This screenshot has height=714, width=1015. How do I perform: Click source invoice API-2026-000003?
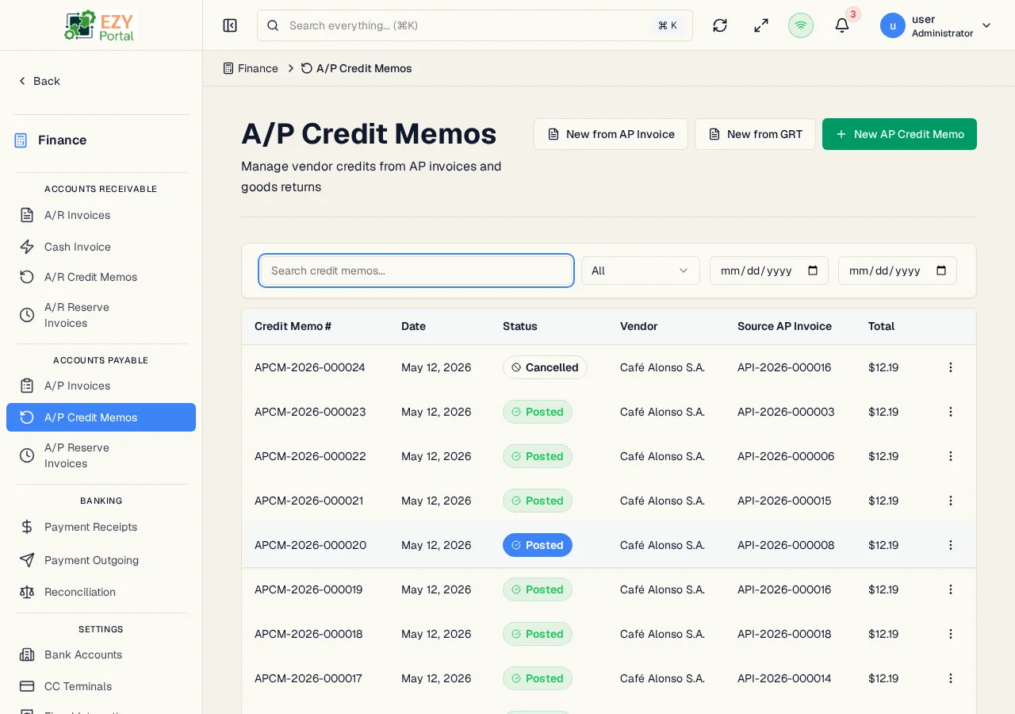[x=786, y=412]
